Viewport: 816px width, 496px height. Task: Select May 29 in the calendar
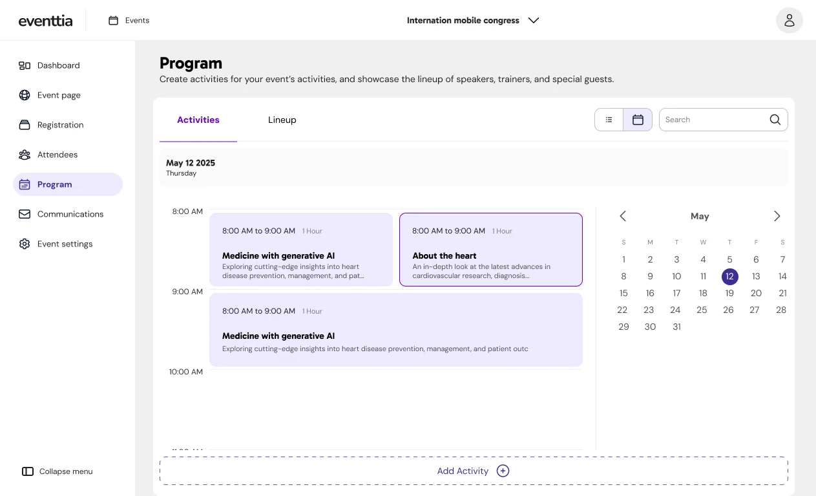click(x=623, y=327)
